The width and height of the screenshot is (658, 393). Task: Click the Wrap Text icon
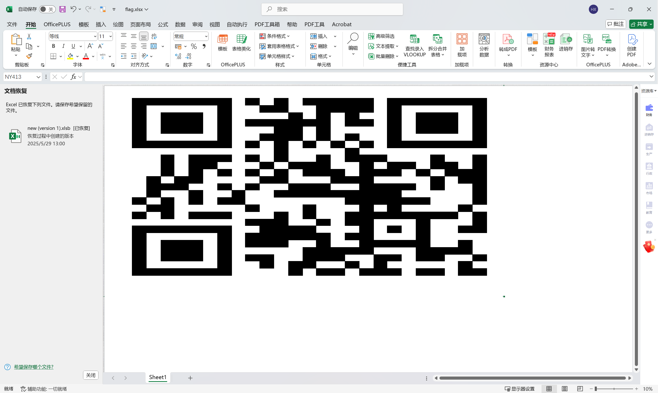tap(154, 36)
